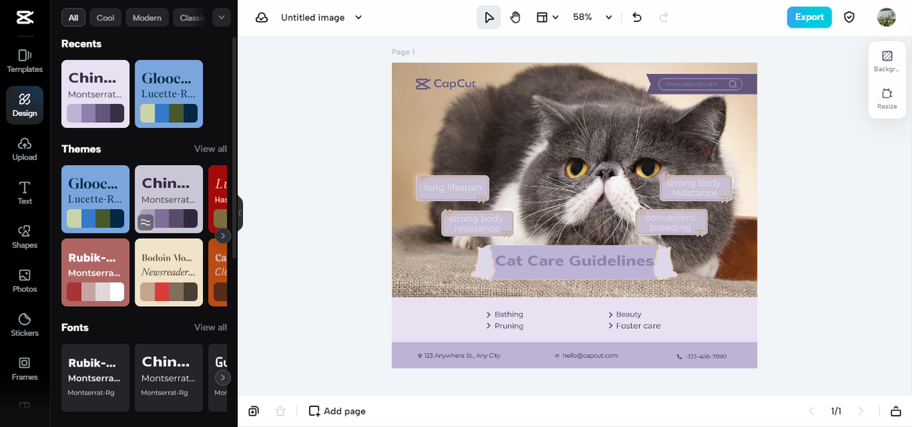Click the www.capcut.com search bar on canvas
The image size is (912, 427).
(701, 84)
